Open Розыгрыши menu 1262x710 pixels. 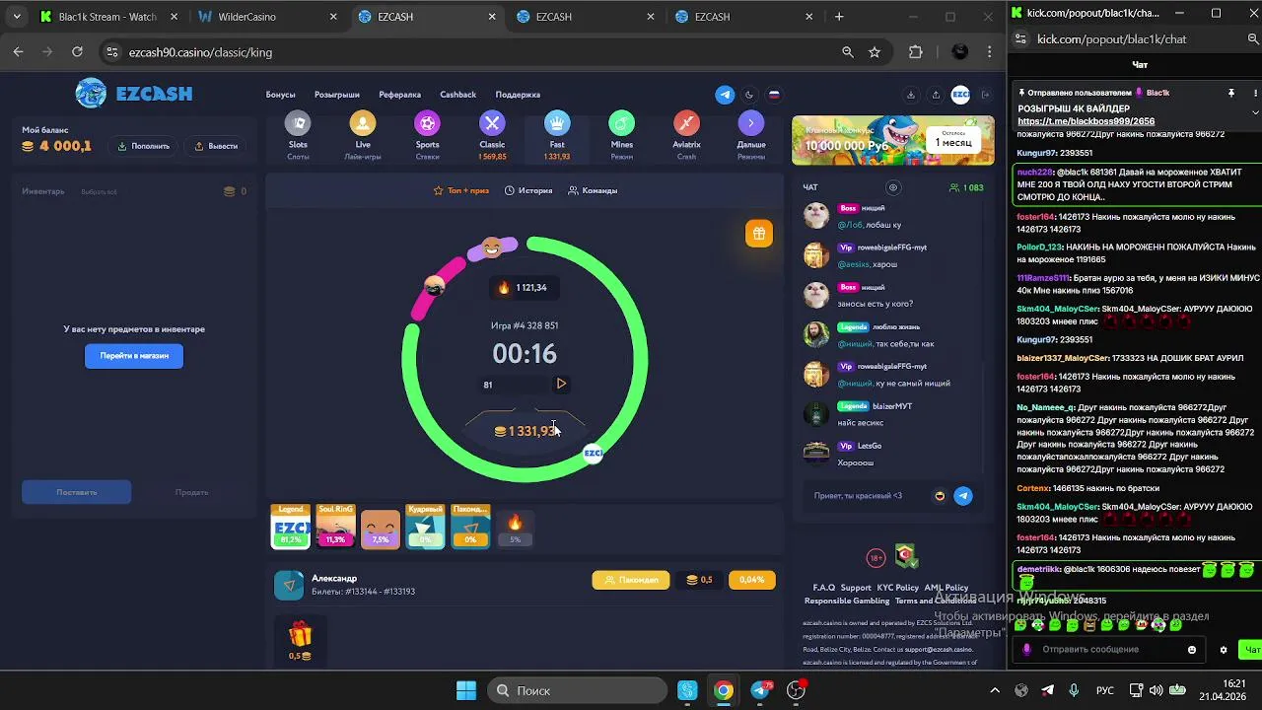point(337,95)
